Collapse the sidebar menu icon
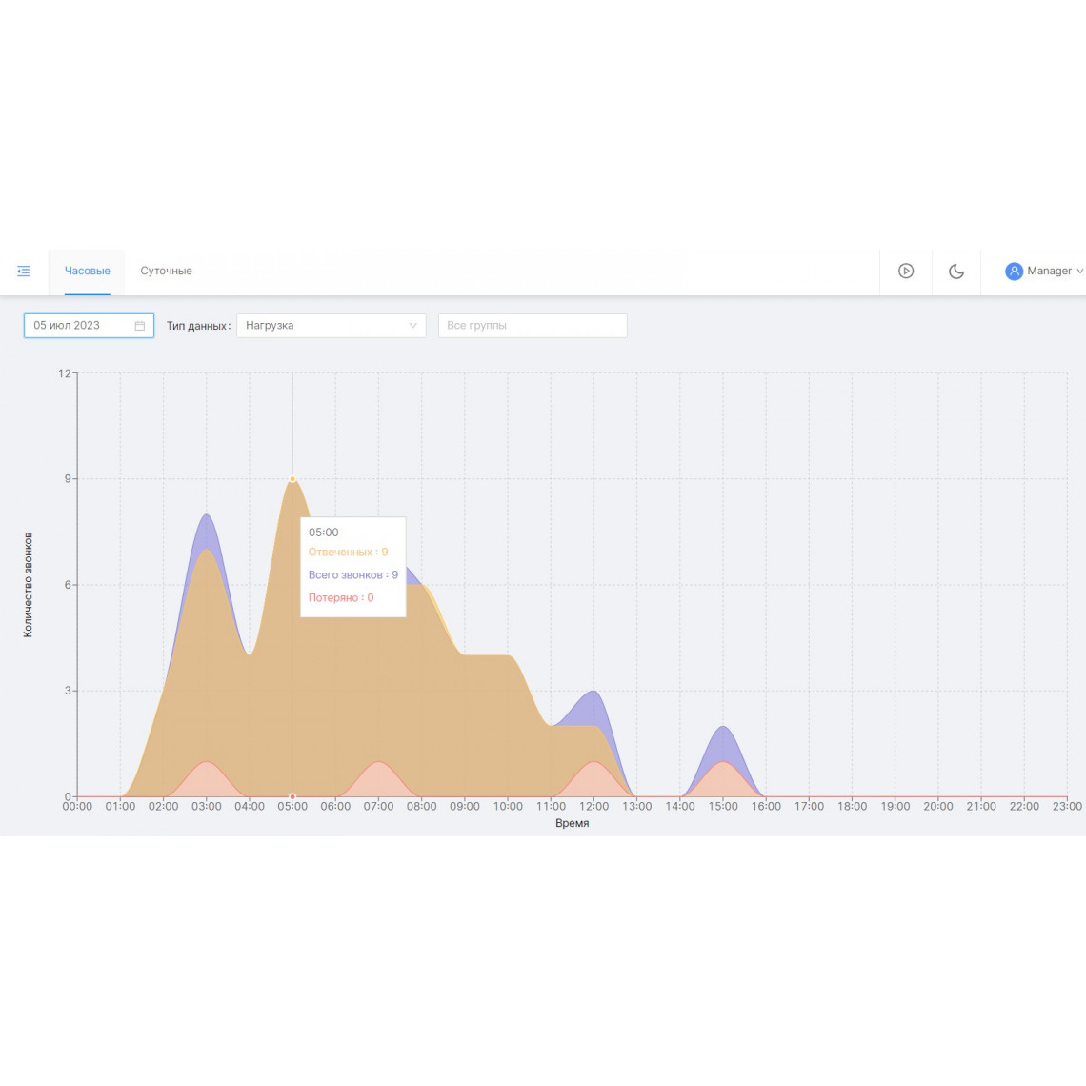Viewport: 1086px width, 1086px height. pyautogui.click(x=24, y=271)
